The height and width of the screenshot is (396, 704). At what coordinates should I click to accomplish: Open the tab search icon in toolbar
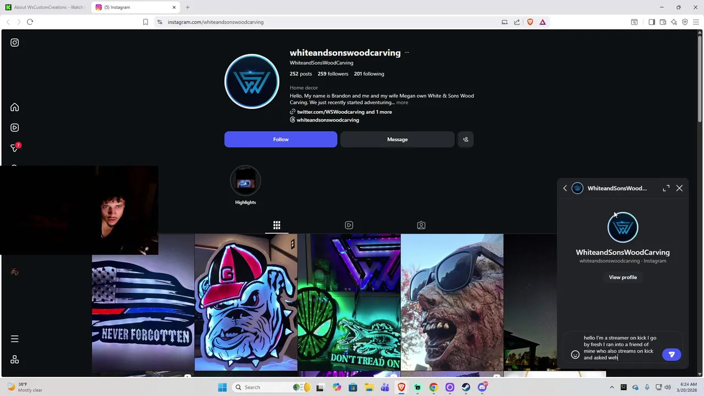pyautogui.click(x=634, y=22)
